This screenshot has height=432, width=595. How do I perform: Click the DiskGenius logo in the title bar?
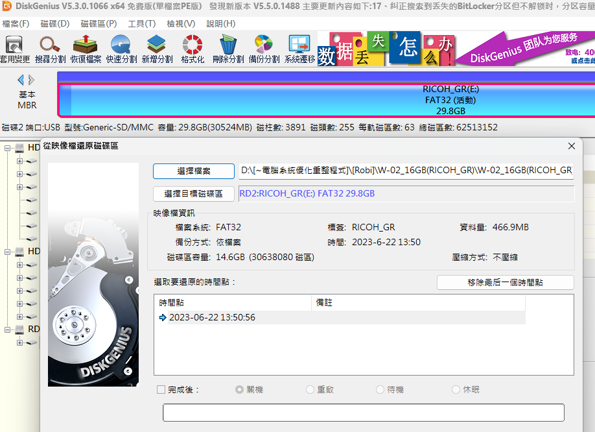point(7,6)
